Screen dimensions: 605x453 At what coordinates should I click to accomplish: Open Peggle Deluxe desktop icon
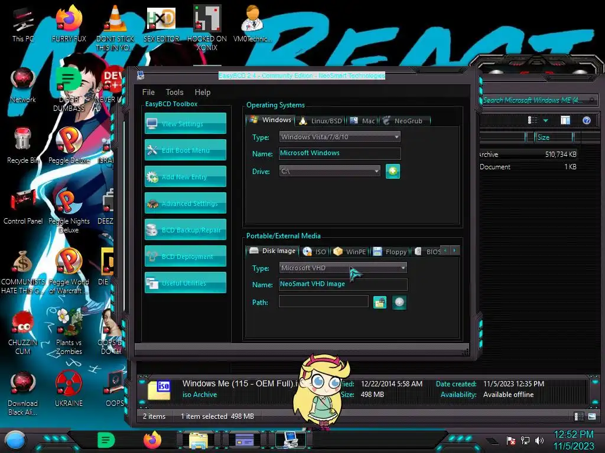[69, 146]
